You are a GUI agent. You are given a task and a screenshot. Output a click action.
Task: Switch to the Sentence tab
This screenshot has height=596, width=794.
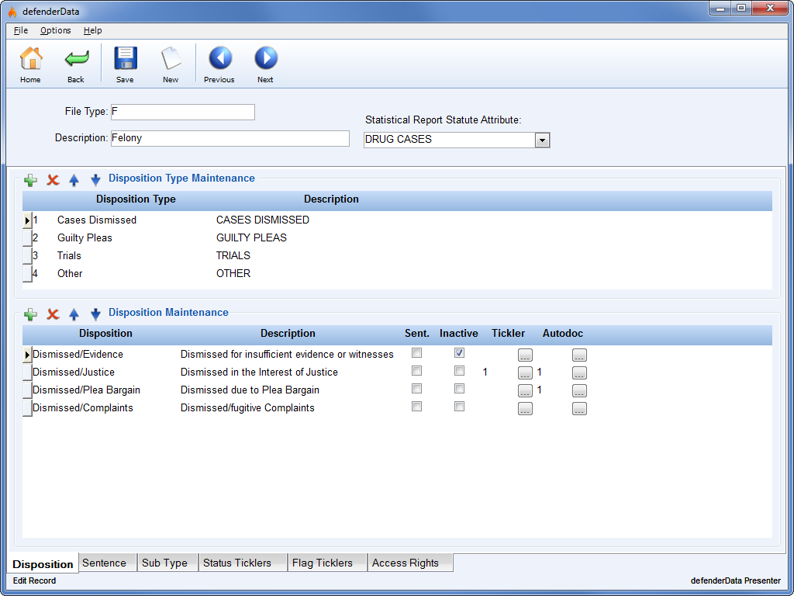coord(107,563)
